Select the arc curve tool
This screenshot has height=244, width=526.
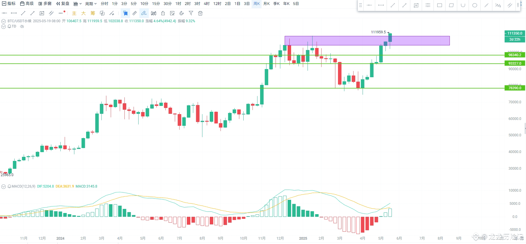[463, 5]
